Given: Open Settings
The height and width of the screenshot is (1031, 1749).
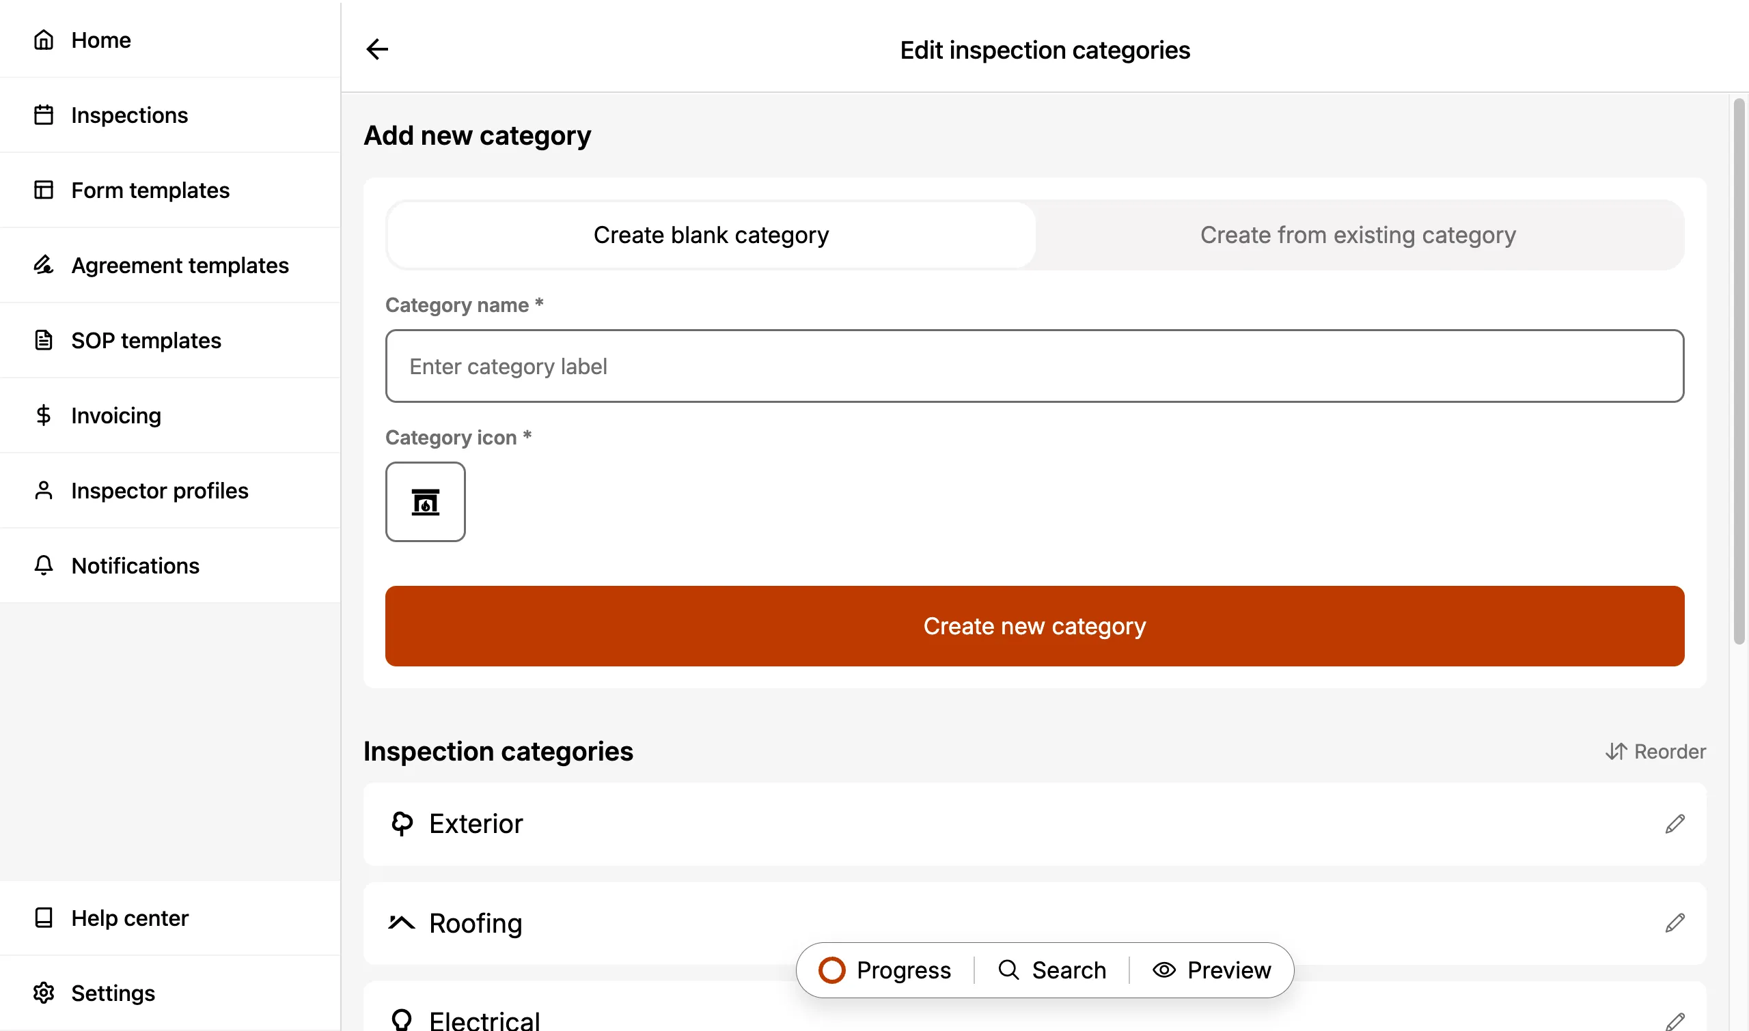Looking at the screenshot, I should 169,993.
